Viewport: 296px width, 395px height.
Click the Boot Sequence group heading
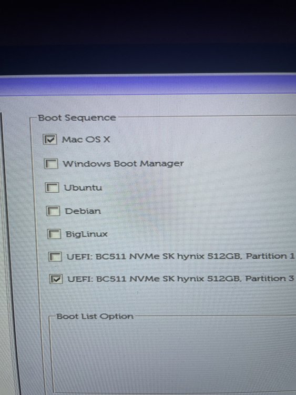click(77, 117)
